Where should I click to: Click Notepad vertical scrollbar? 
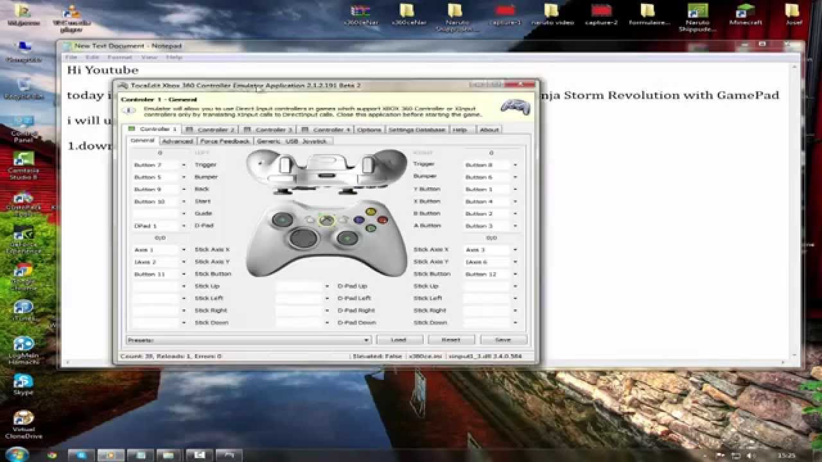[x=795, y=210]
